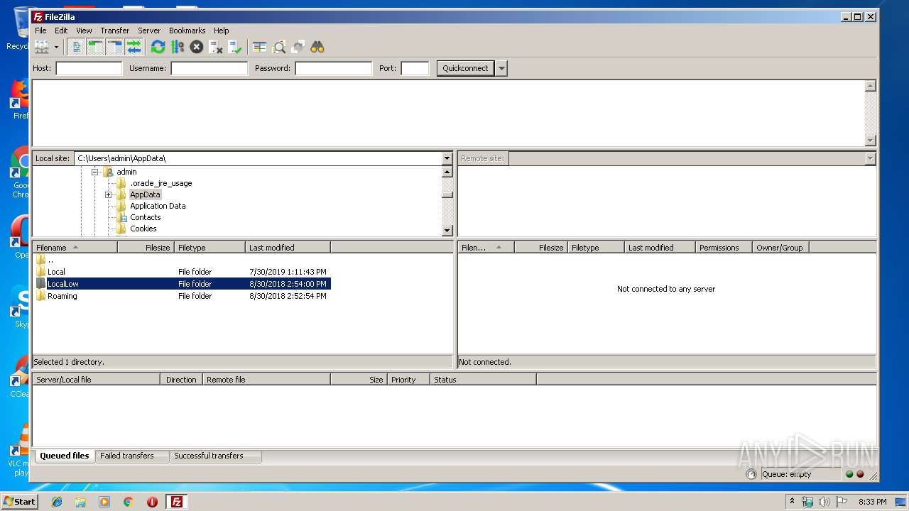Click the Local site path field
909x511 pixels.
coord(258,158)
